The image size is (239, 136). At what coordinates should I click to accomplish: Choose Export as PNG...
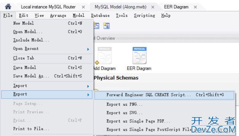(x=164, y=105)
